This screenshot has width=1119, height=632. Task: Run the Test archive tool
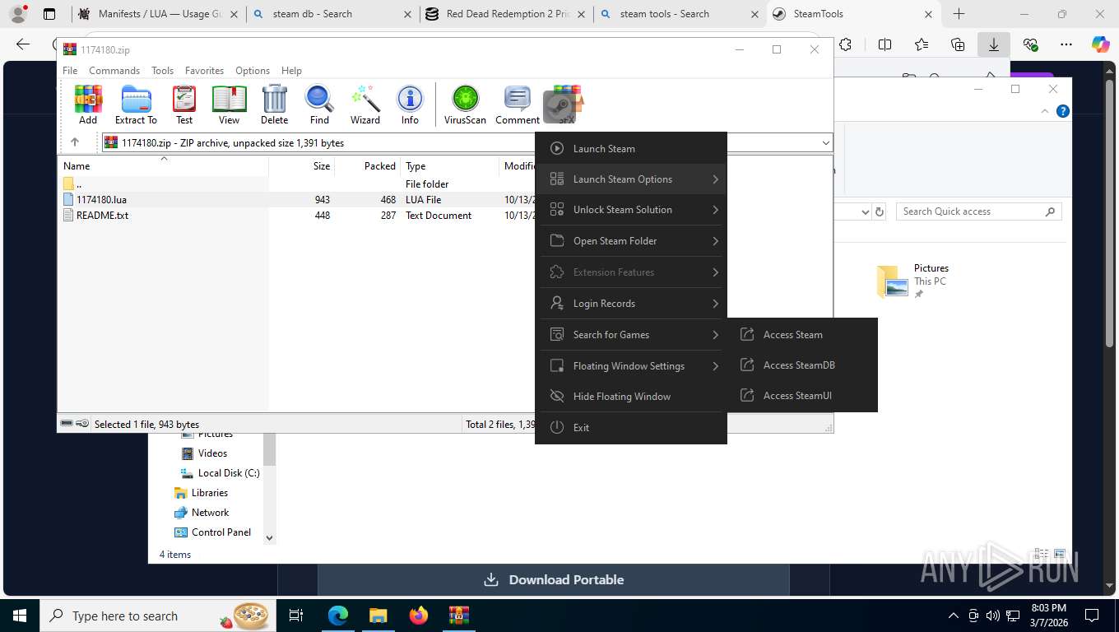184,105
